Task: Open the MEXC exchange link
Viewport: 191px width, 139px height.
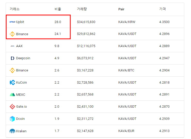Action: pos(21,94)
